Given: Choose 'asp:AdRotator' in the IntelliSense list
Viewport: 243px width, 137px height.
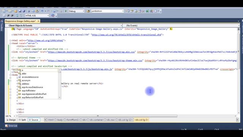Looking at the screenshot, I should pyautogui.click(x=38, y=91).
